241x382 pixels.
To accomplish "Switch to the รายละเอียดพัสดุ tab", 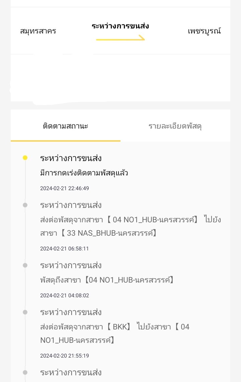I will click(x=175, y=126).
